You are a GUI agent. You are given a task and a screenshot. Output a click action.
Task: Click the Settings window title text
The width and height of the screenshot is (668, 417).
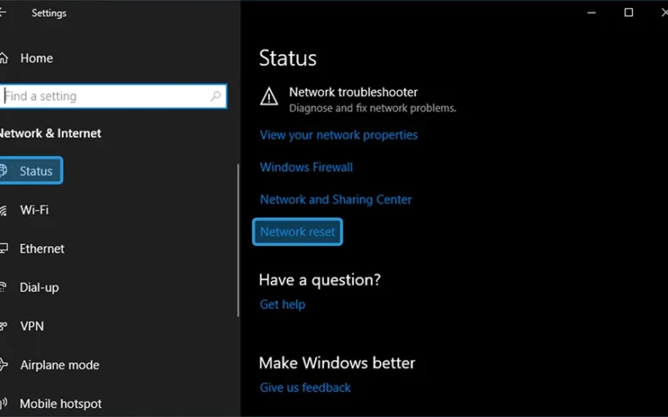tap(49, 13)
